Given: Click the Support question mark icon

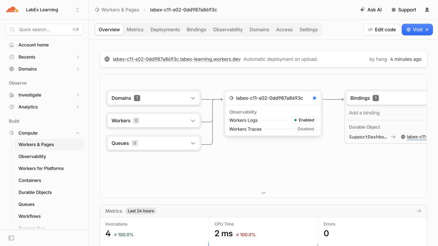Looking at the screenshot, I should click(394, 10).
